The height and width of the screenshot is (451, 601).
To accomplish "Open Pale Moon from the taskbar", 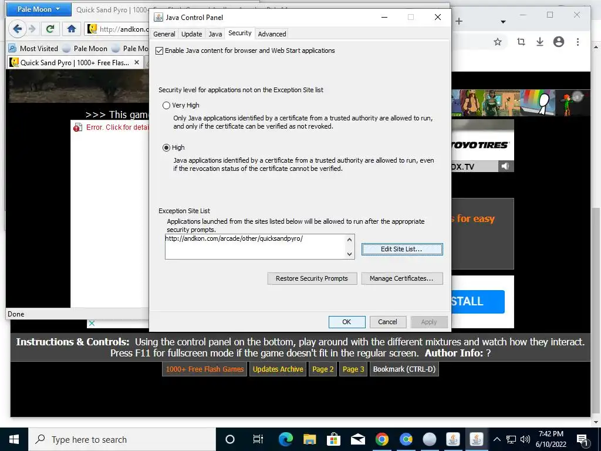I will (x=430, y=439).
